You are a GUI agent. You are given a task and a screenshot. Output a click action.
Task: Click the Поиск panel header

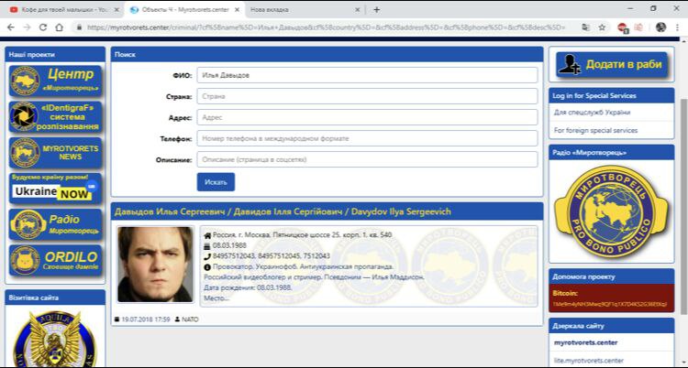coord(327,55)
